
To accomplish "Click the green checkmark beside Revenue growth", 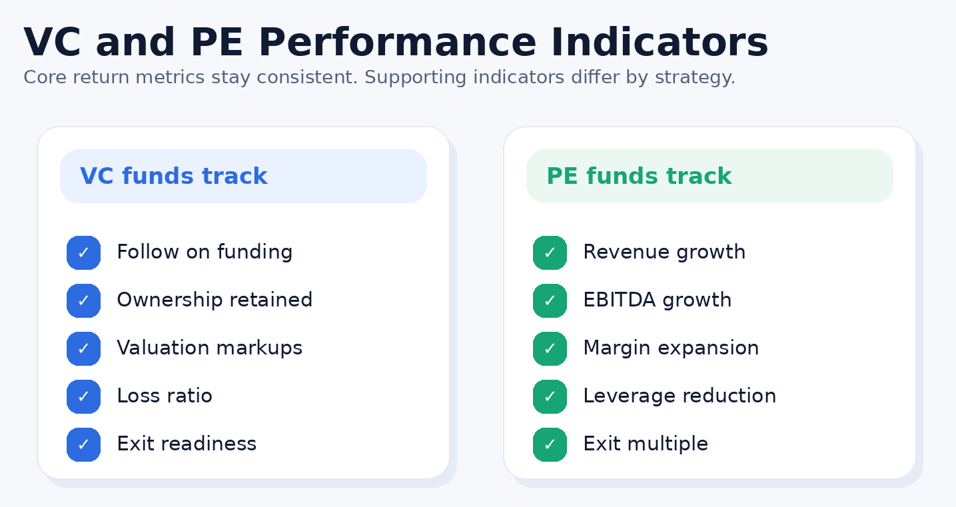I will pos(550,253).
